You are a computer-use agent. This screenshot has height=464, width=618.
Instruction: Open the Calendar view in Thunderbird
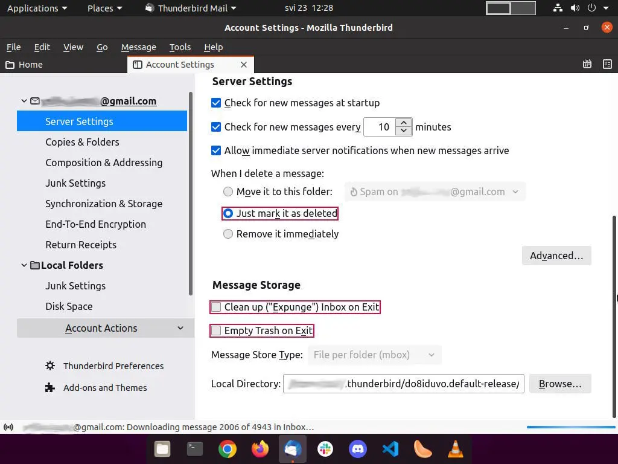587,64
